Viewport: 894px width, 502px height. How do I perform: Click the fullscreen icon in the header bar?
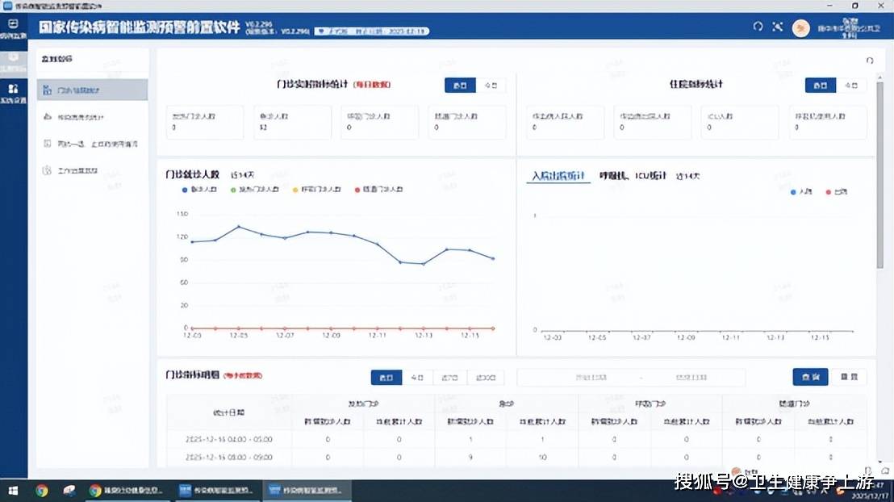(778, 27)
